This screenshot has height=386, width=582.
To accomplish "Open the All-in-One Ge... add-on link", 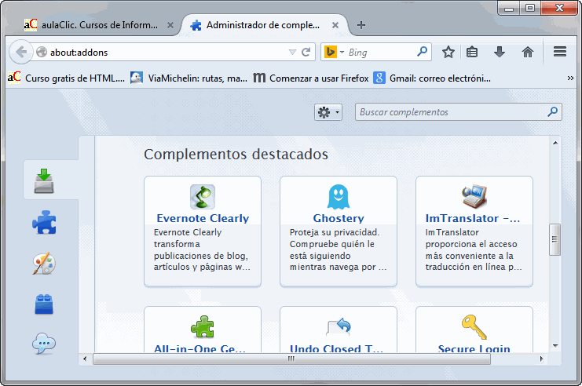I will [200, 348].
